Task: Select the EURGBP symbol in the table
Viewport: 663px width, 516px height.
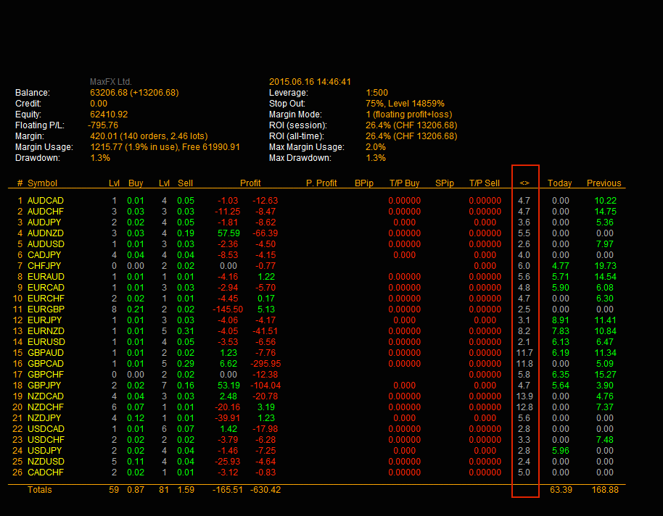Action: click(x=45, y=309)
